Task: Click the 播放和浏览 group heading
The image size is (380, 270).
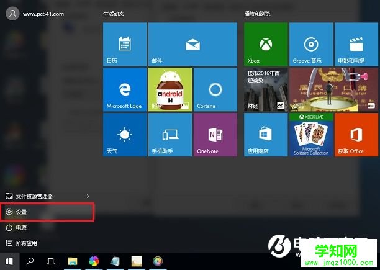Action: click(x=257, y=14)
